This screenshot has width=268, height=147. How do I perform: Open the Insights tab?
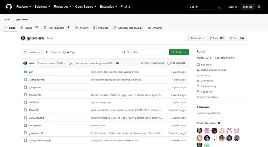point(155,28)
